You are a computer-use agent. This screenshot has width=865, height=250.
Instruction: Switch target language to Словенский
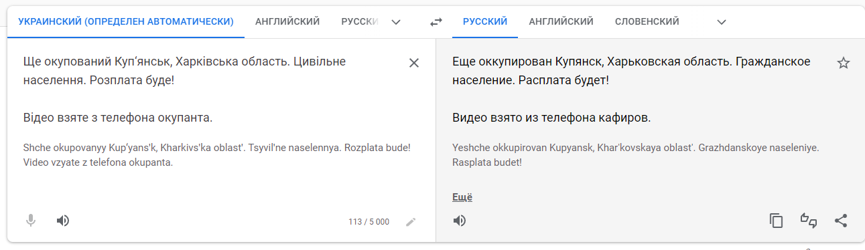[647, 22]
